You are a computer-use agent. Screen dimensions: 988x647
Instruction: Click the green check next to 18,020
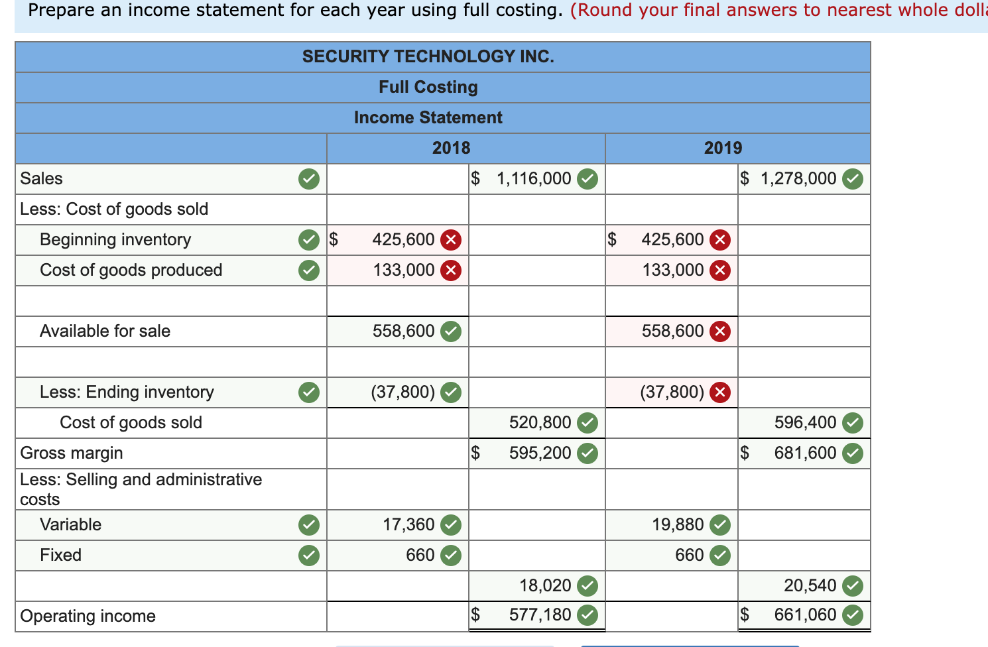587,585
